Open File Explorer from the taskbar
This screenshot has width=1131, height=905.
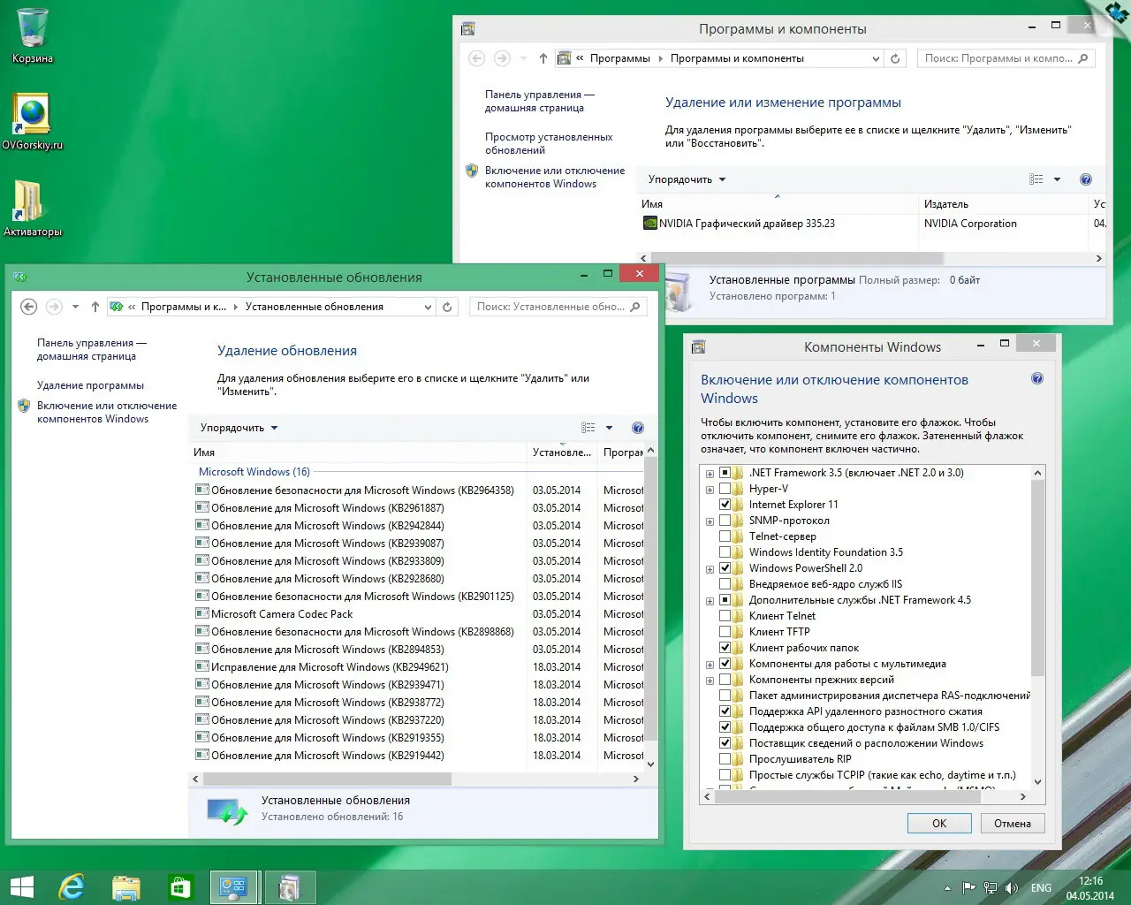[125, 886]
